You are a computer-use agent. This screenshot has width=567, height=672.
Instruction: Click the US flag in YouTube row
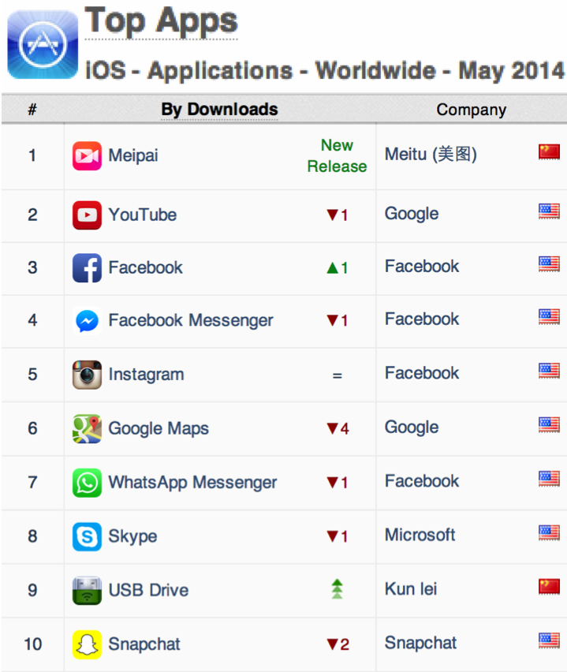(549, 211)
